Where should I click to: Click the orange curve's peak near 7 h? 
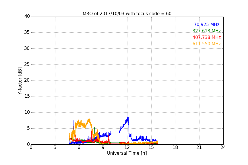pyautogui.click(x=89, y=119)
